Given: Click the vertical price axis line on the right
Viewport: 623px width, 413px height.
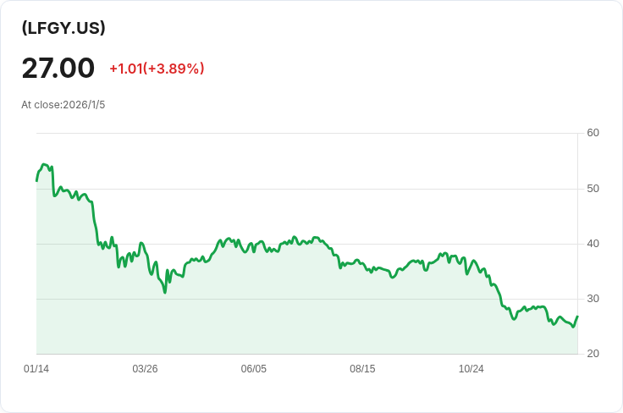Looking at the screenshot, I should [577, 254].
